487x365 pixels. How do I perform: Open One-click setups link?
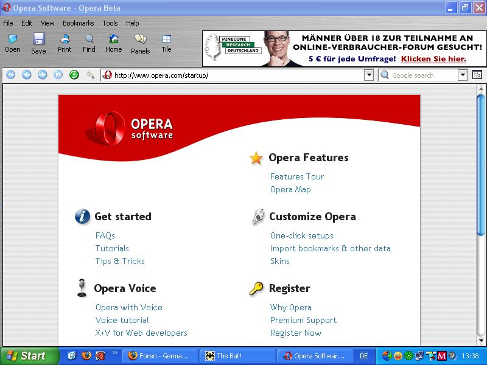click(302, 235)
